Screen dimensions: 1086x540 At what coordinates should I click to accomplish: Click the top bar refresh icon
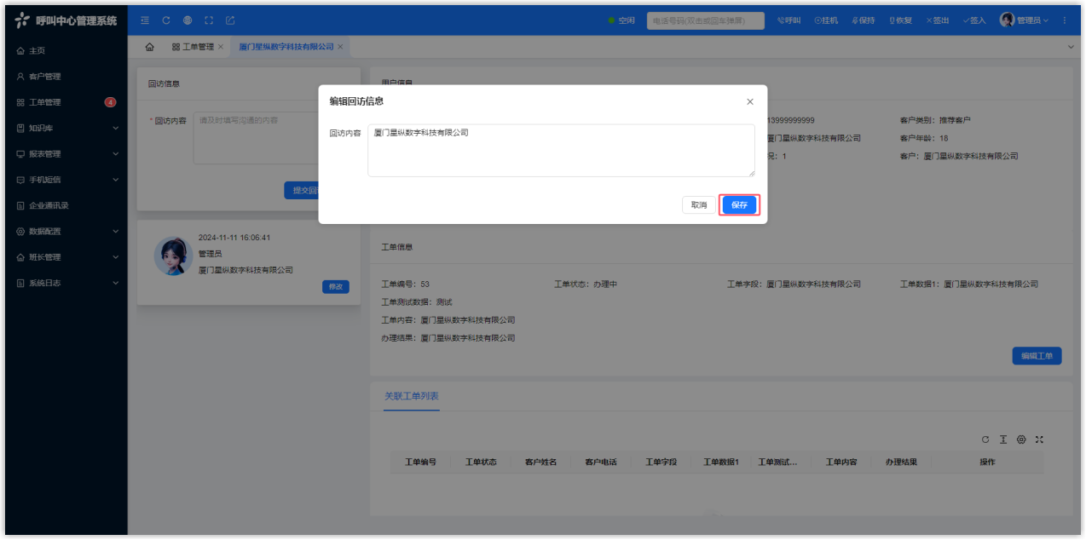(166, 20)
